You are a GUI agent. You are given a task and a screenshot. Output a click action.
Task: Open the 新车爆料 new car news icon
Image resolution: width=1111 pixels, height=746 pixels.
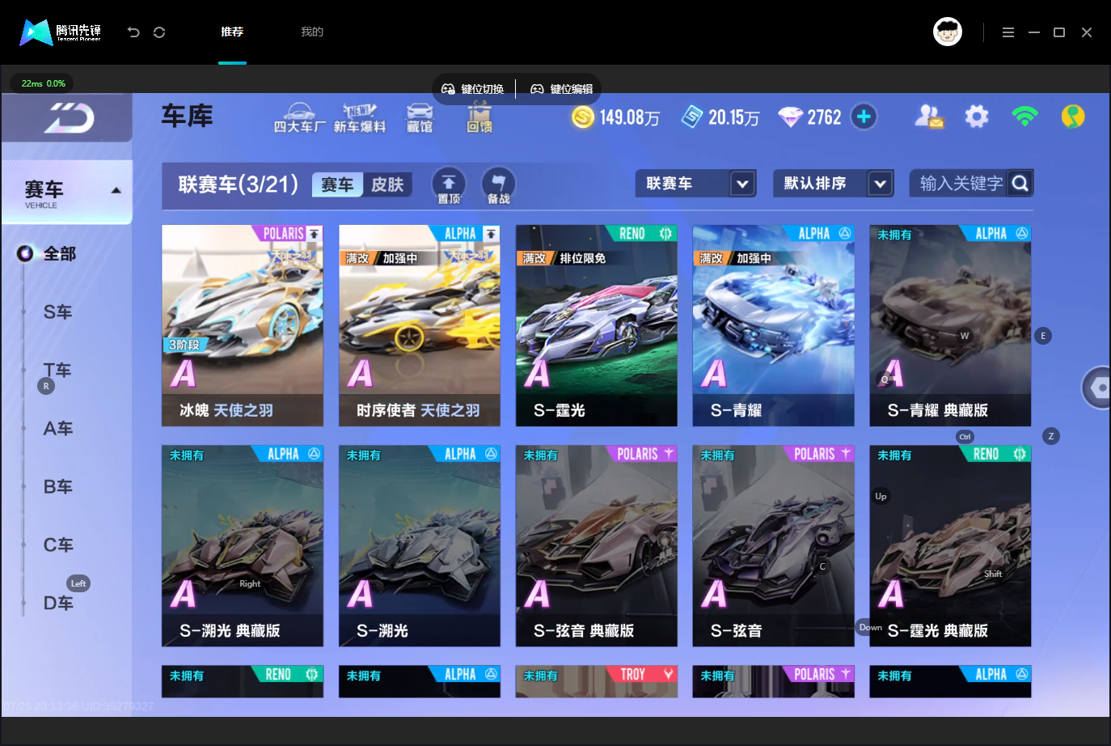click(x=360, y=118)
